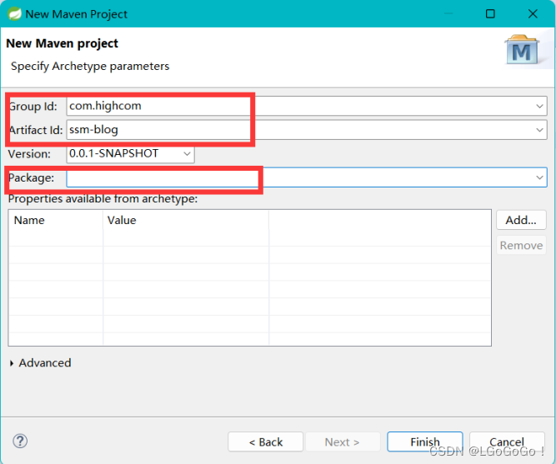Open the Version dropdown arrow
Viewport: 556px width, 464px height.
coord(187,154)
